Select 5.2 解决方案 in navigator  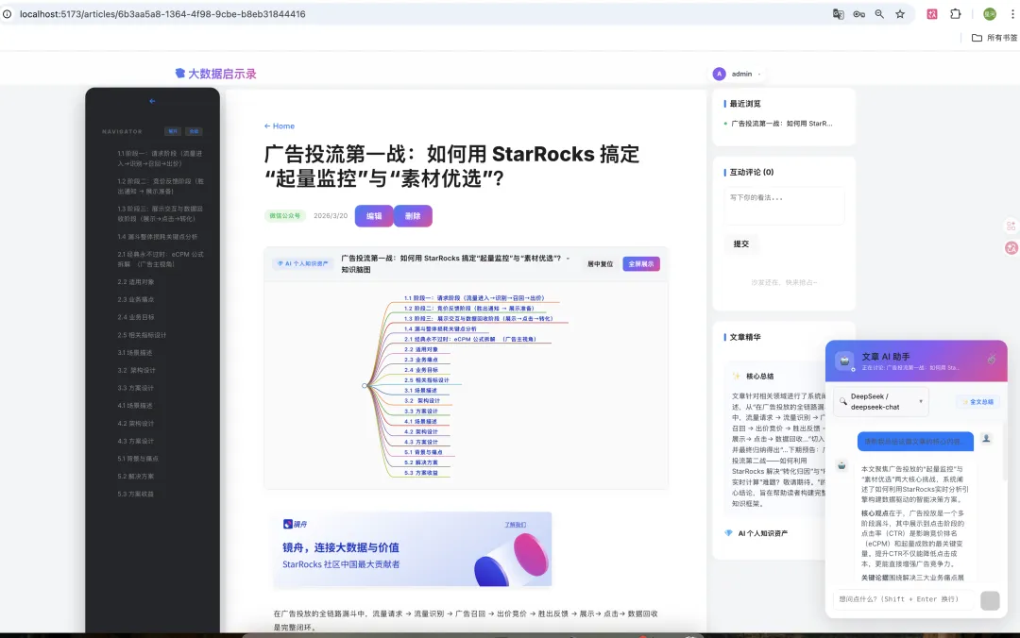click(136, 476)
